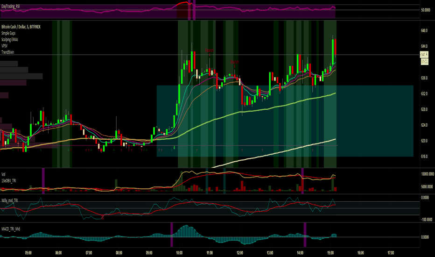Screen dimensions: 435x257
Task: Click the 16:00 time axis label
Action: pos(360,253)
